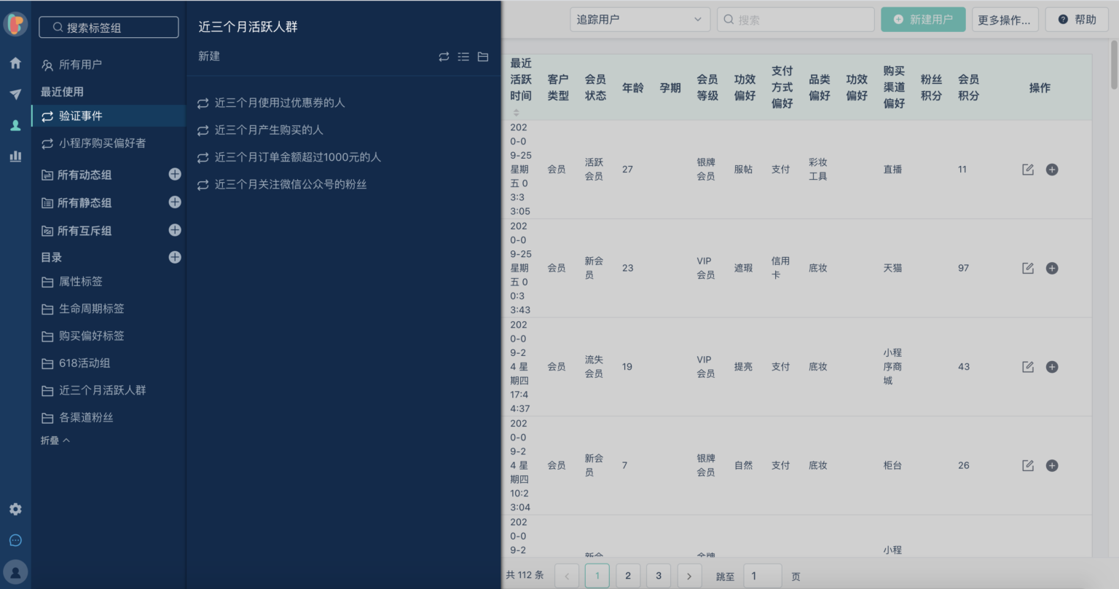Open the chat bubble support icon
Image resolution: width=1119 pixels, height=589 pixels.
[15, 540]
